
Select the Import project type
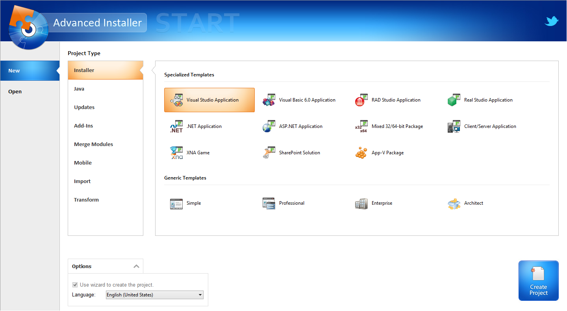coord(106,181)
